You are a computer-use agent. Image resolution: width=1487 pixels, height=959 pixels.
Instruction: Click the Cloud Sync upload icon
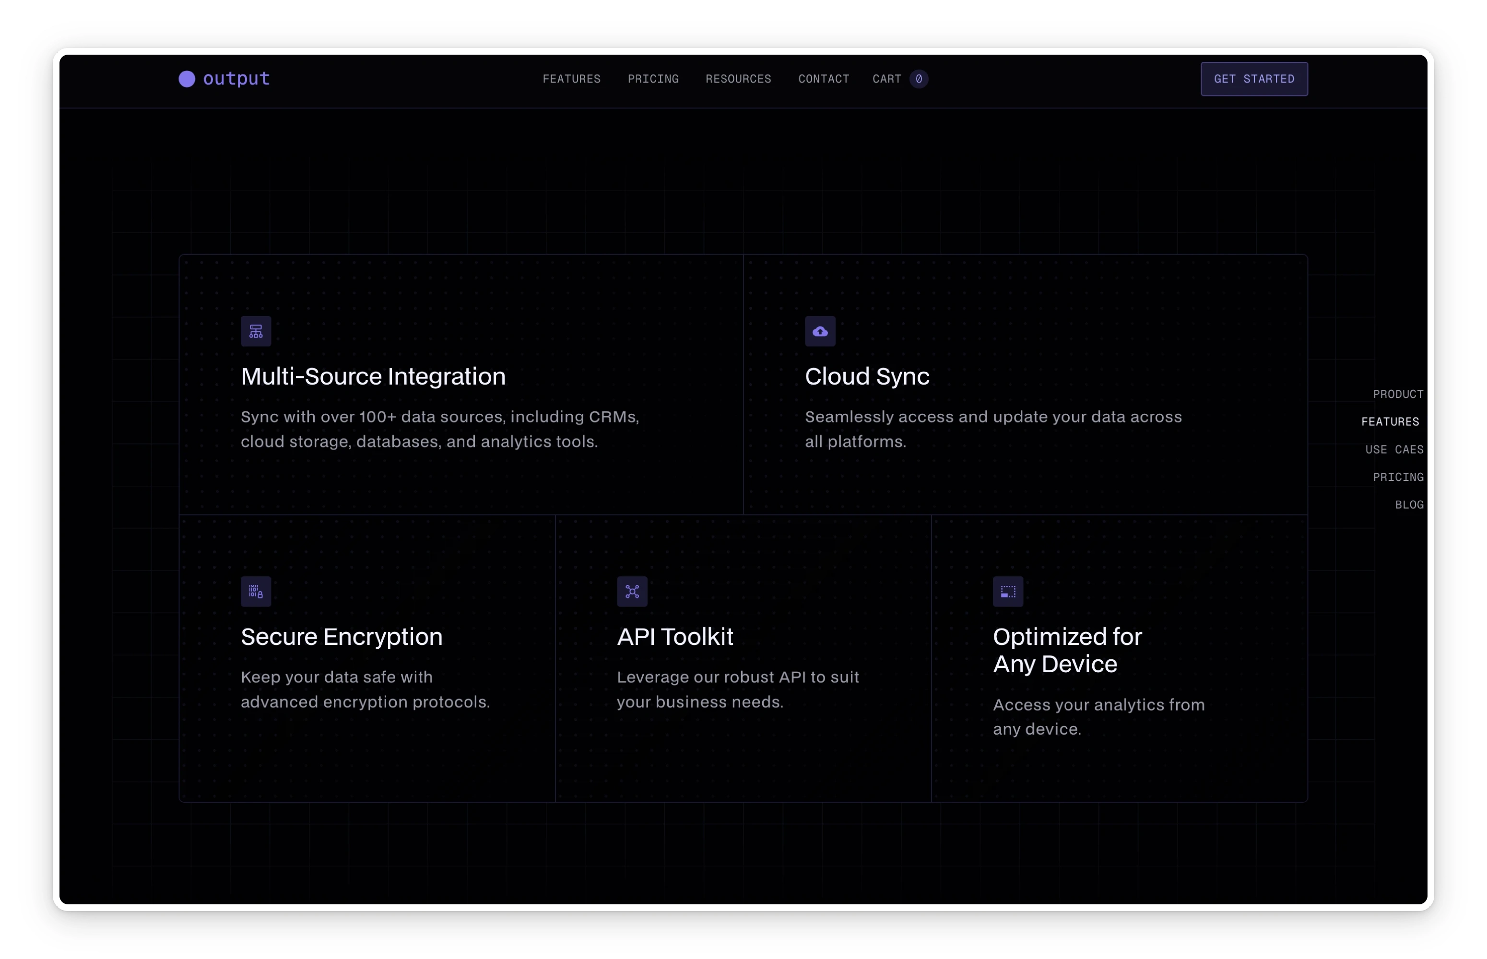click(820, 331)
